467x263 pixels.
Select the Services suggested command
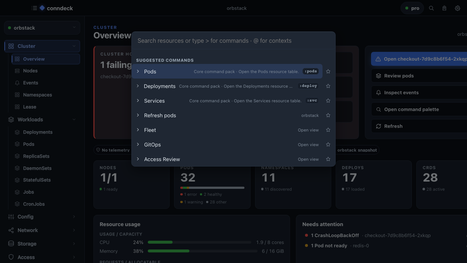click(x=227, y=101)
